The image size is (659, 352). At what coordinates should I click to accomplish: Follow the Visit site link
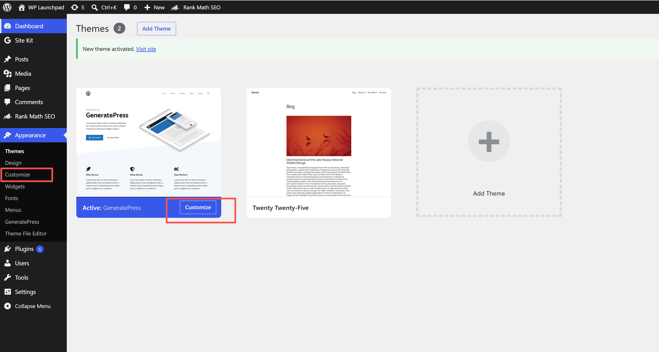point(146,49)
